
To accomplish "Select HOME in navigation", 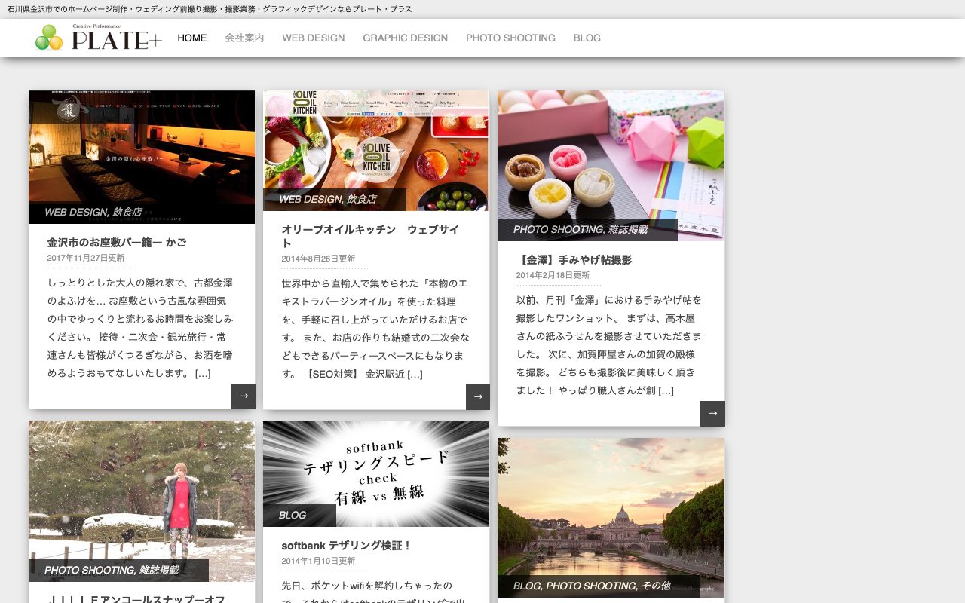I will click(x=192, y=38).
